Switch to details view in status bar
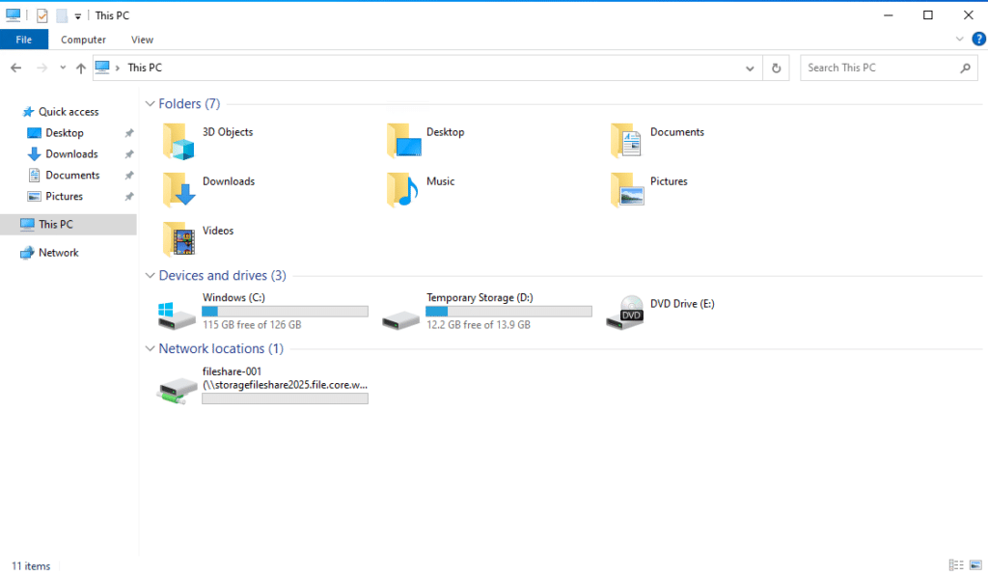This screenshot has height=576, width=988. click(x=956, y=565)
